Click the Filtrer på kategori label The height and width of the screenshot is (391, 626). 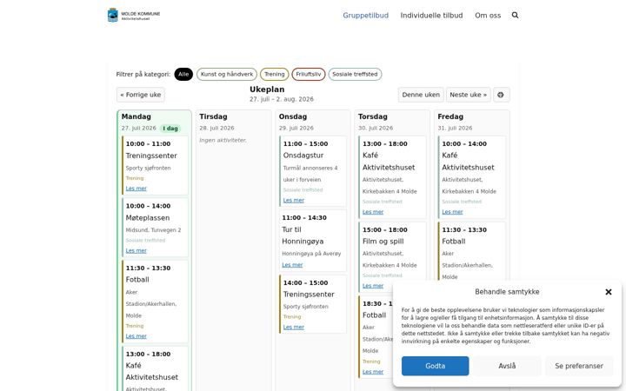pyautogui.click(x=143, y=74)
